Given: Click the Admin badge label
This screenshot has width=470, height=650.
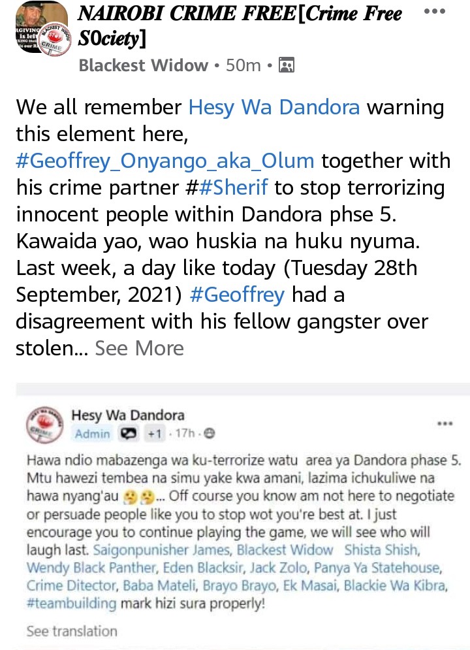Looking at the screenshot, I should (92, 434).
